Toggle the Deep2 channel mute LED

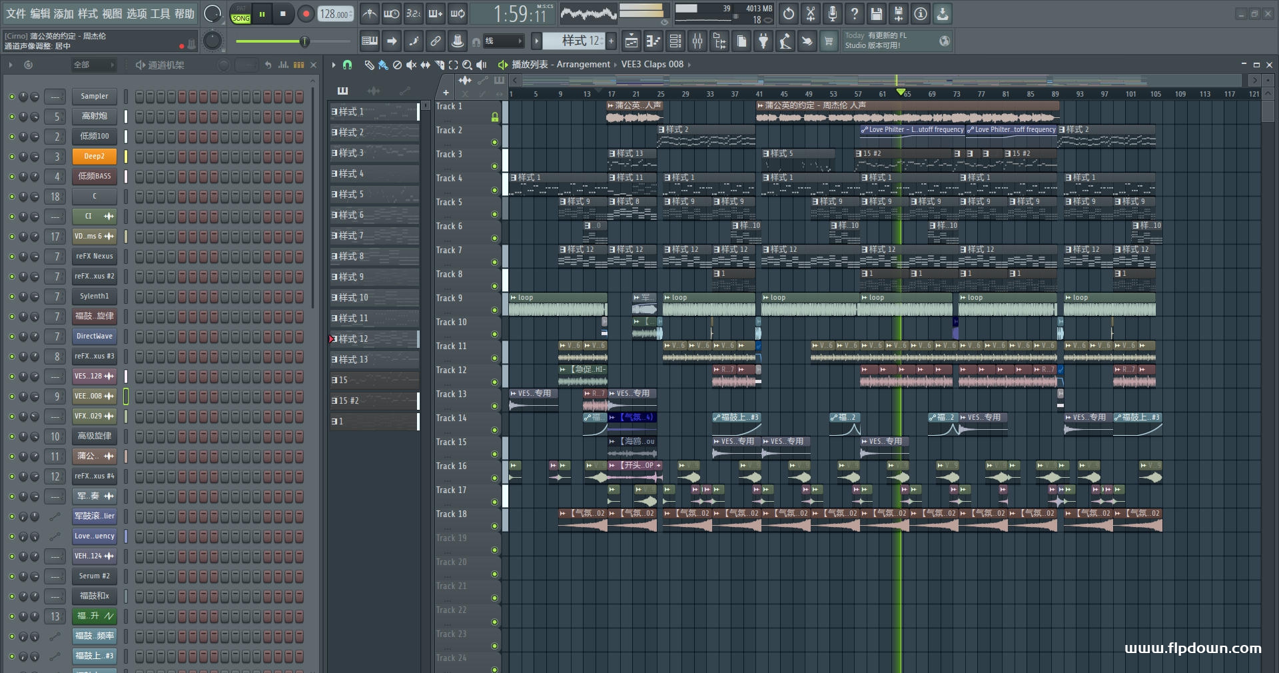tap(11, 157)
